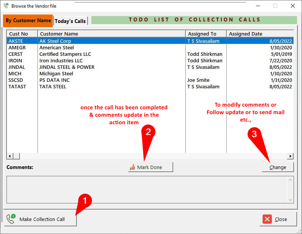The image size is (302, 234).
Task: Click customer number AKSTE
Action: [16, 41]
